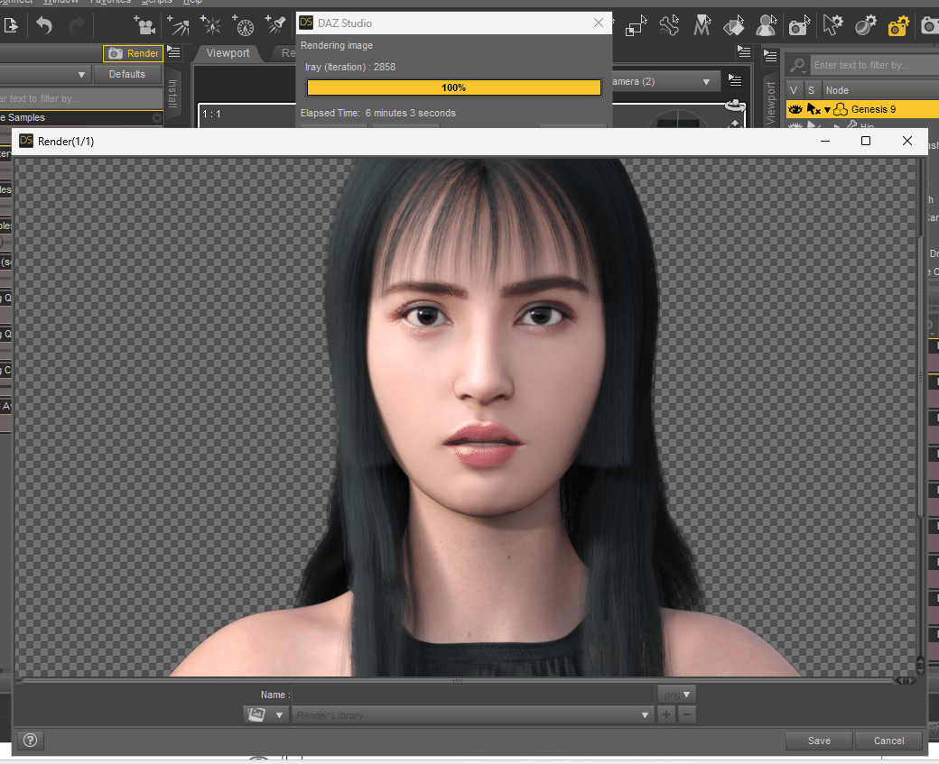Click the search magnifier in Scene pane
This screenshot has height=764, width=939.
click(x=797, y=65)
